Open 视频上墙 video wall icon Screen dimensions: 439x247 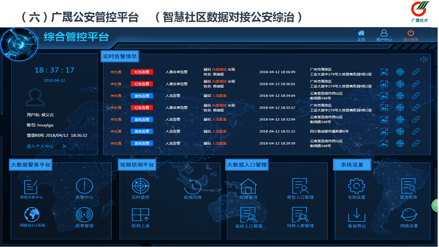pyautogui.click(x=140, y=215)
